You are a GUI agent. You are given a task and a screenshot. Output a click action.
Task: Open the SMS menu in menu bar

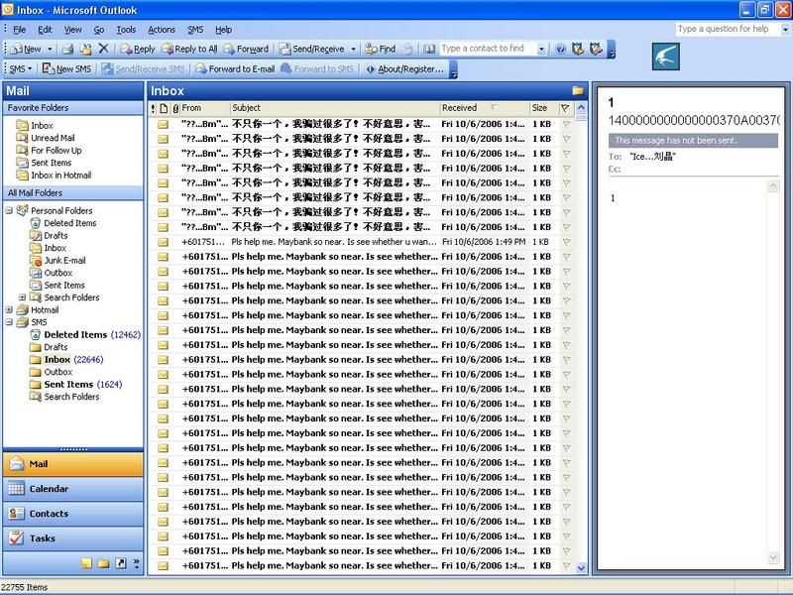coord(195,30)
